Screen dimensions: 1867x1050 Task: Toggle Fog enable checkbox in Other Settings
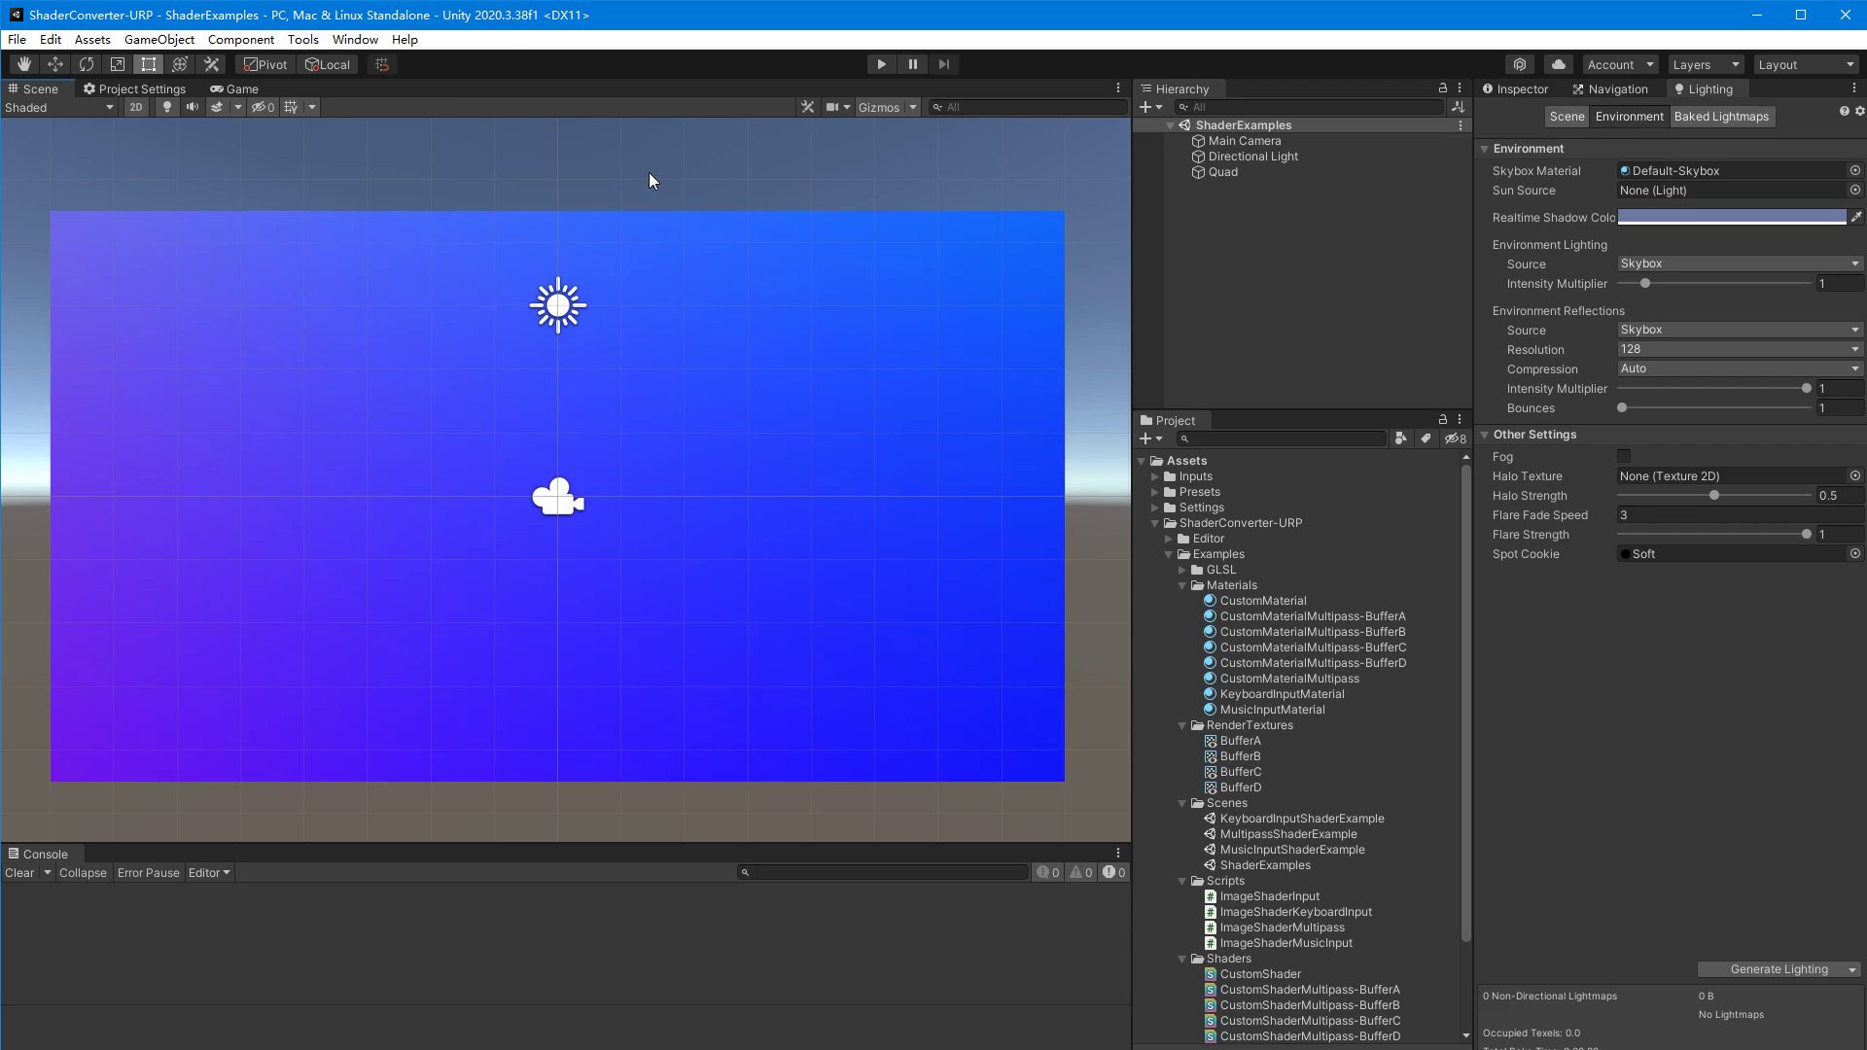[1623, 455]
